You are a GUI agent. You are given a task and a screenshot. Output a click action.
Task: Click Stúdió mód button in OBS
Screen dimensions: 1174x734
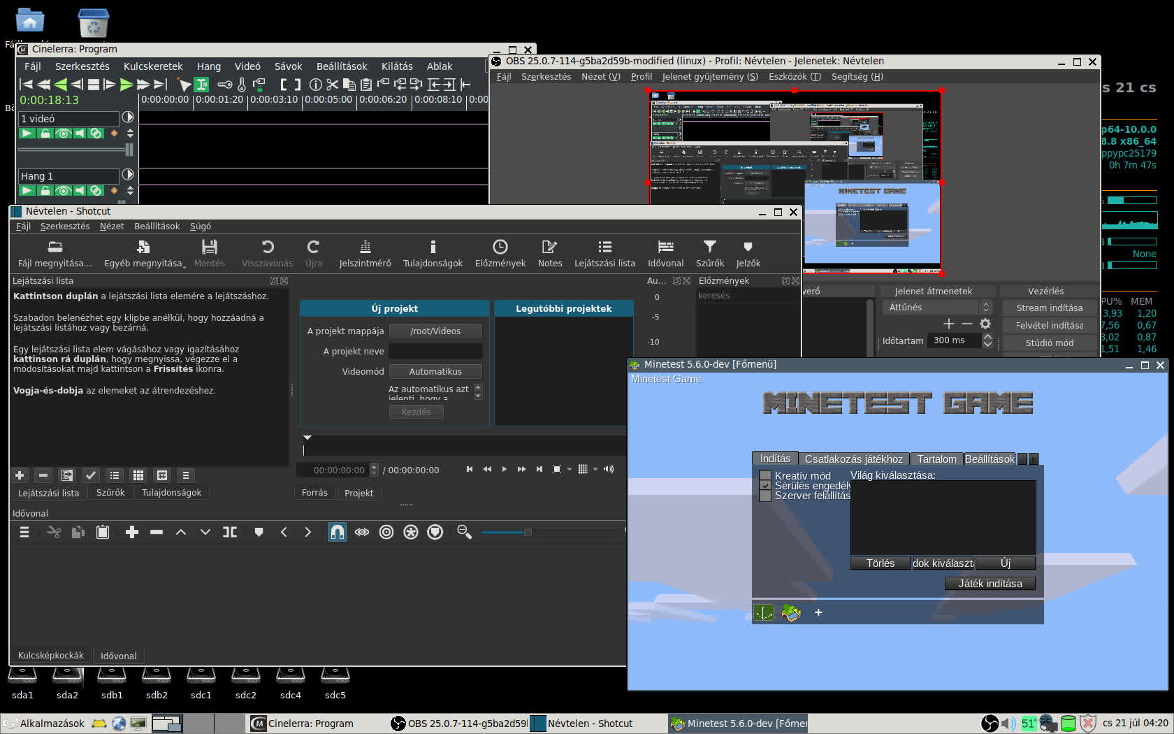pos(1049,343)
